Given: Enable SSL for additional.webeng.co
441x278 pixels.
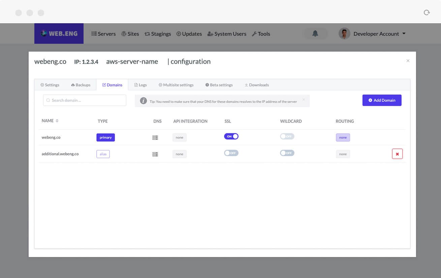Looking at the screenshot, I should pyautogui.click(x=231, y=153).
